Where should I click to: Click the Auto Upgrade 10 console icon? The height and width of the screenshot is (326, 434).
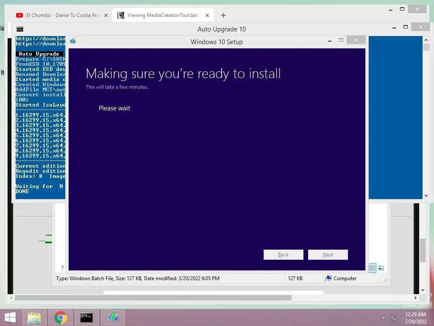click(x=19, y=29)
